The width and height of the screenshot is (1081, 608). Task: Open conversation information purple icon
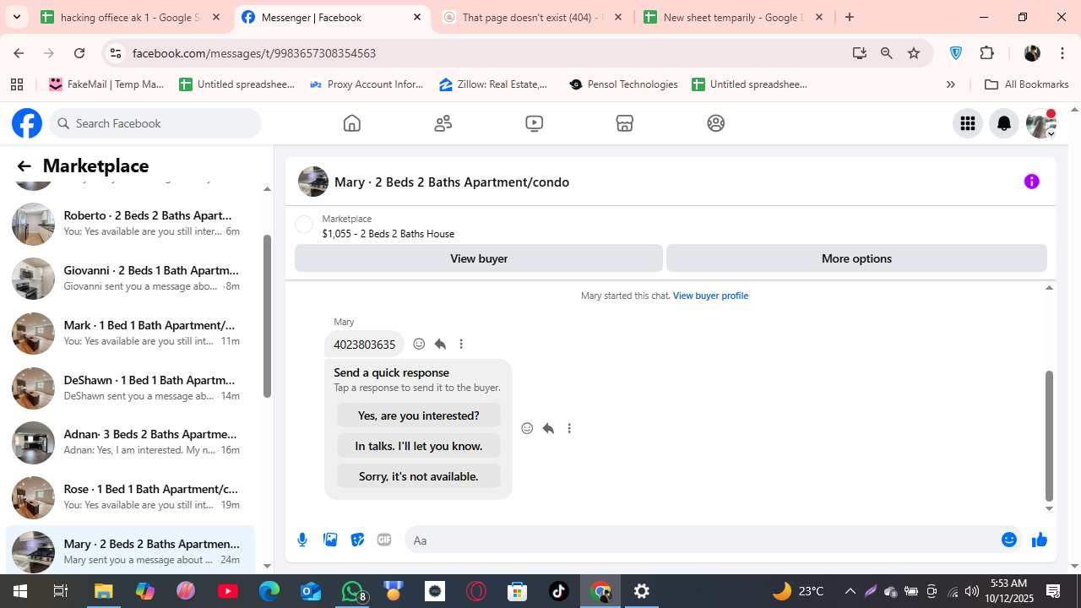point(1031,182)
